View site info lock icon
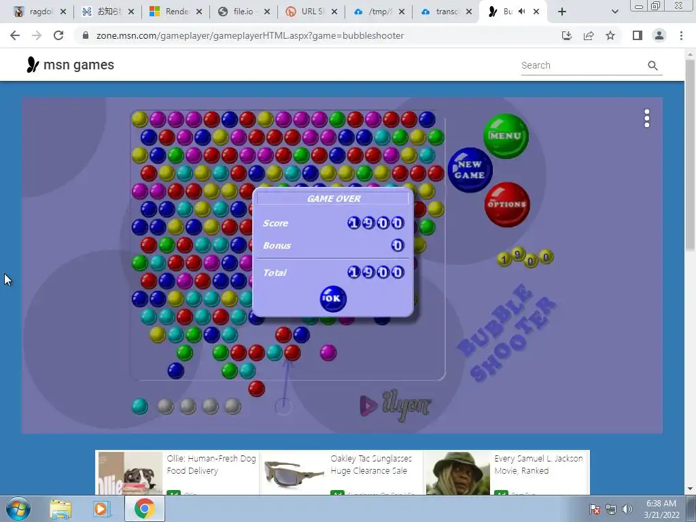Viewport: 696px width, 522px height. [x=86, y=35]
